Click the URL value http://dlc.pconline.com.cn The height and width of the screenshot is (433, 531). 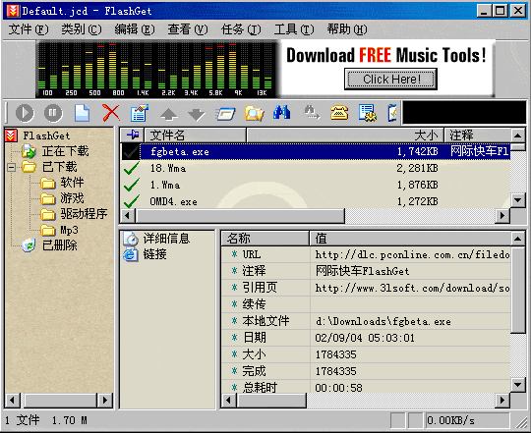[x=412, y=254]
